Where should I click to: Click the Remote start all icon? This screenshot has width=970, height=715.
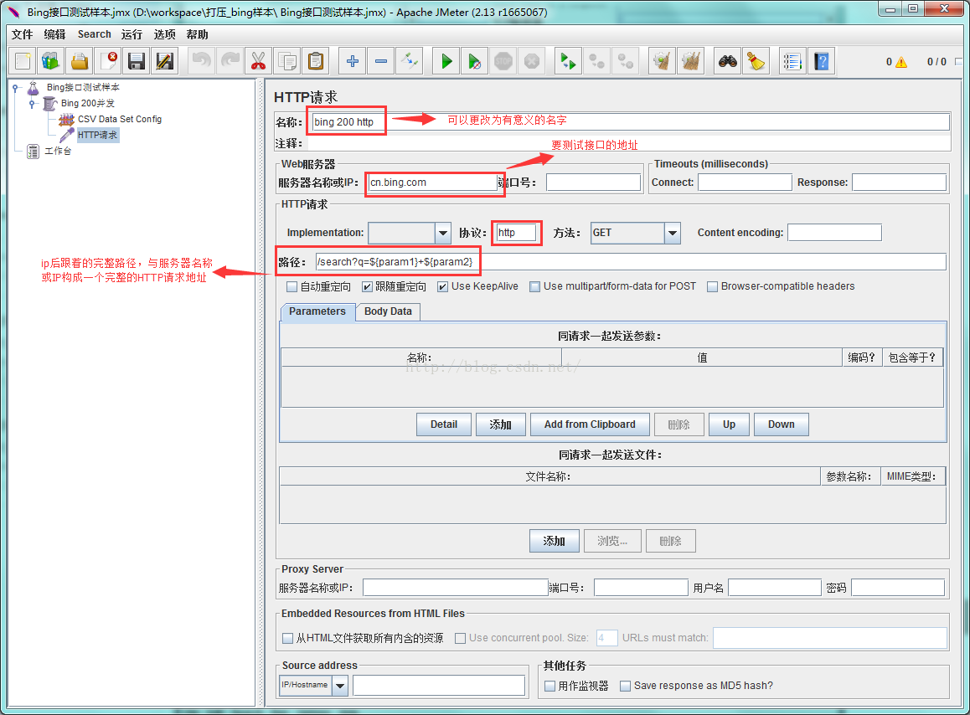(568, 61)
